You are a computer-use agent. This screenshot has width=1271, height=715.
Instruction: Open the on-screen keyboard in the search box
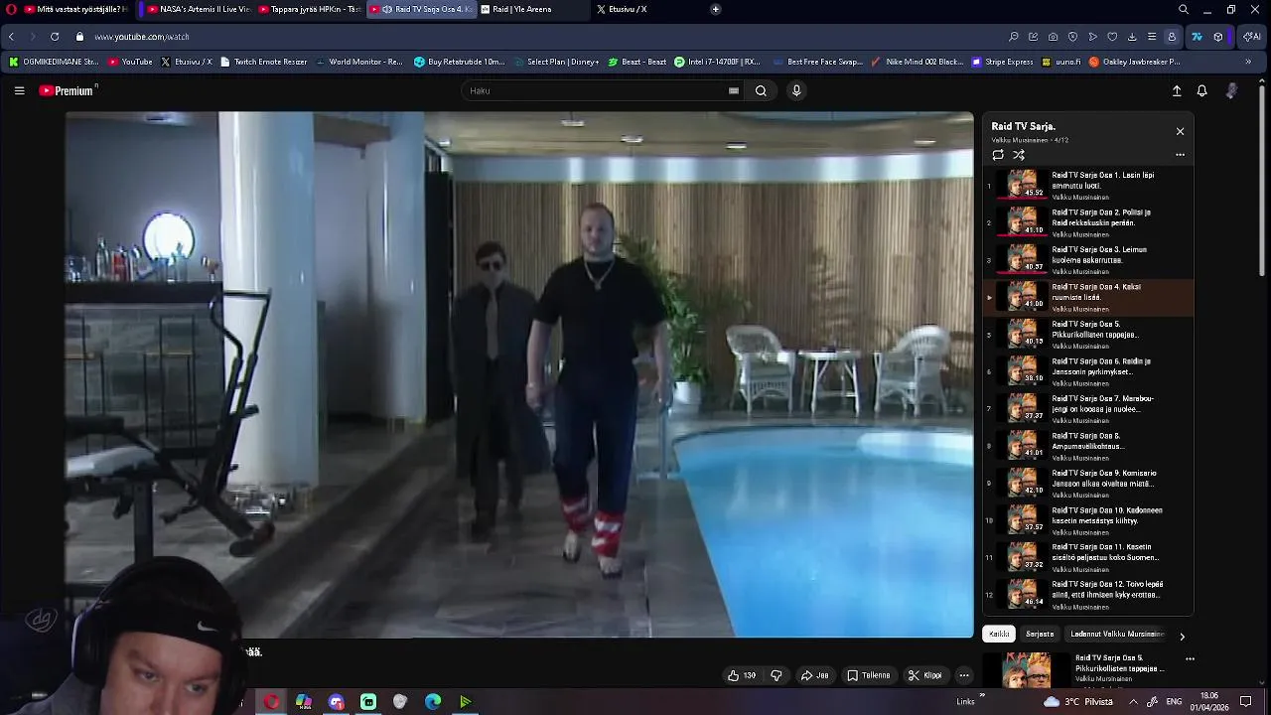pos(734,90)
